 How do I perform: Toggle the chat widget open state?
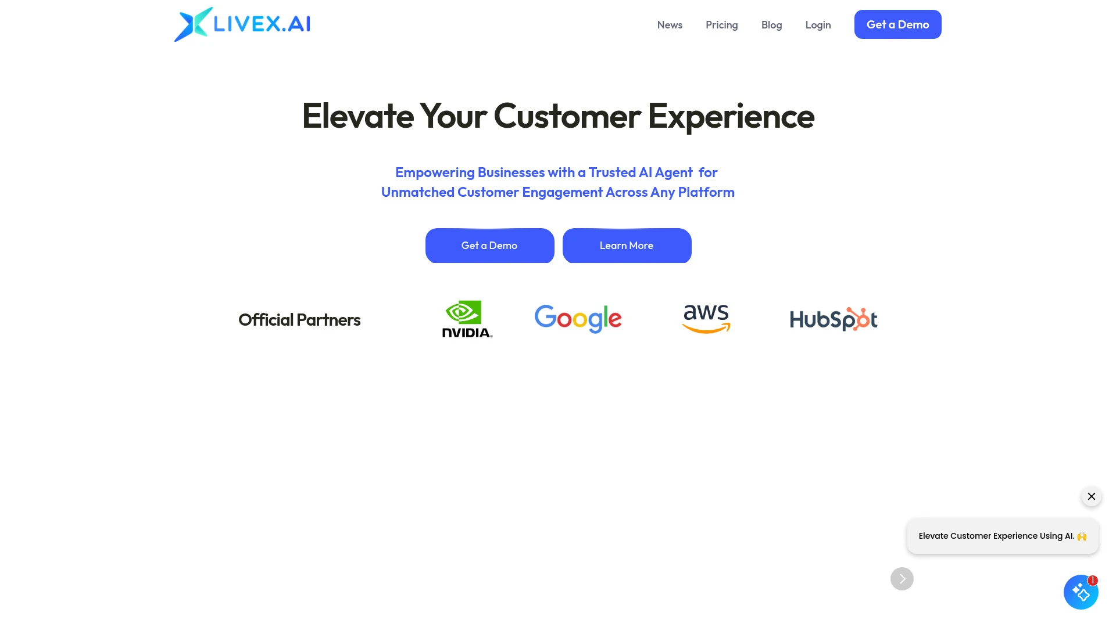click(1082, 592)
